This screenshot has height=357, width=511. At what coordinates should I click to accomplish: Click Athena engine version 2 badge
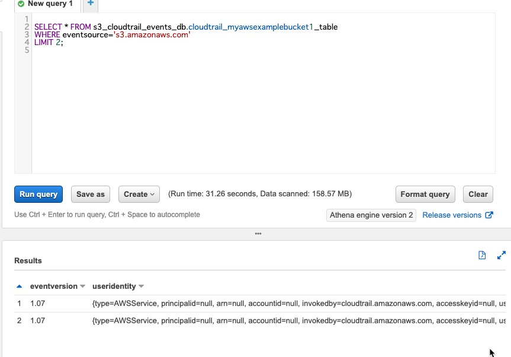coord(371,215)
